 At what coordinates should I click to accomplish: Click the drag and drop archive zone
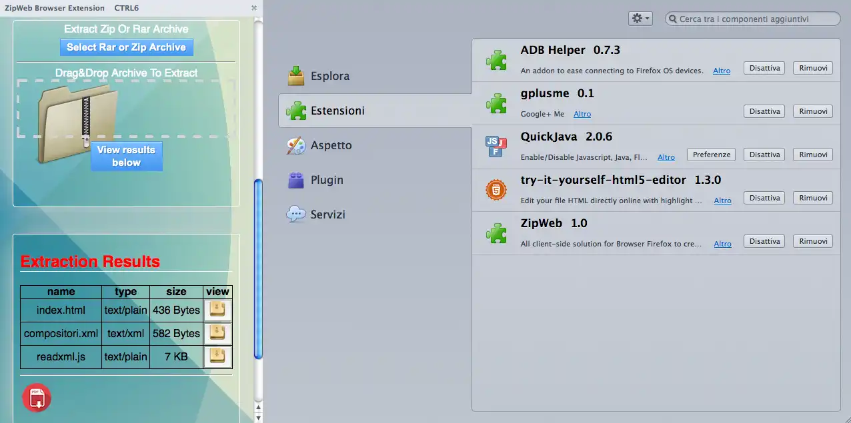point(126,109)
